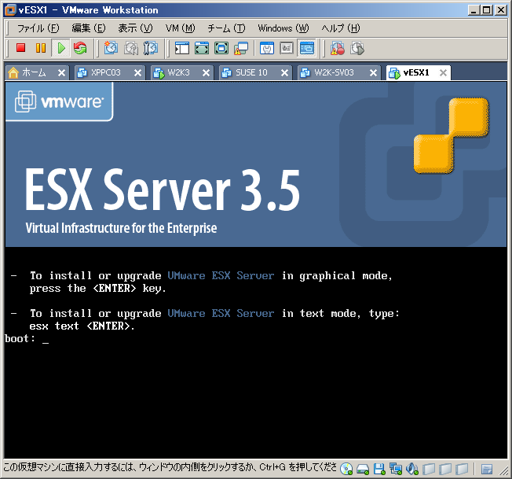
Task: Open the 表示 (V) menu
Action: coord(135,28)
